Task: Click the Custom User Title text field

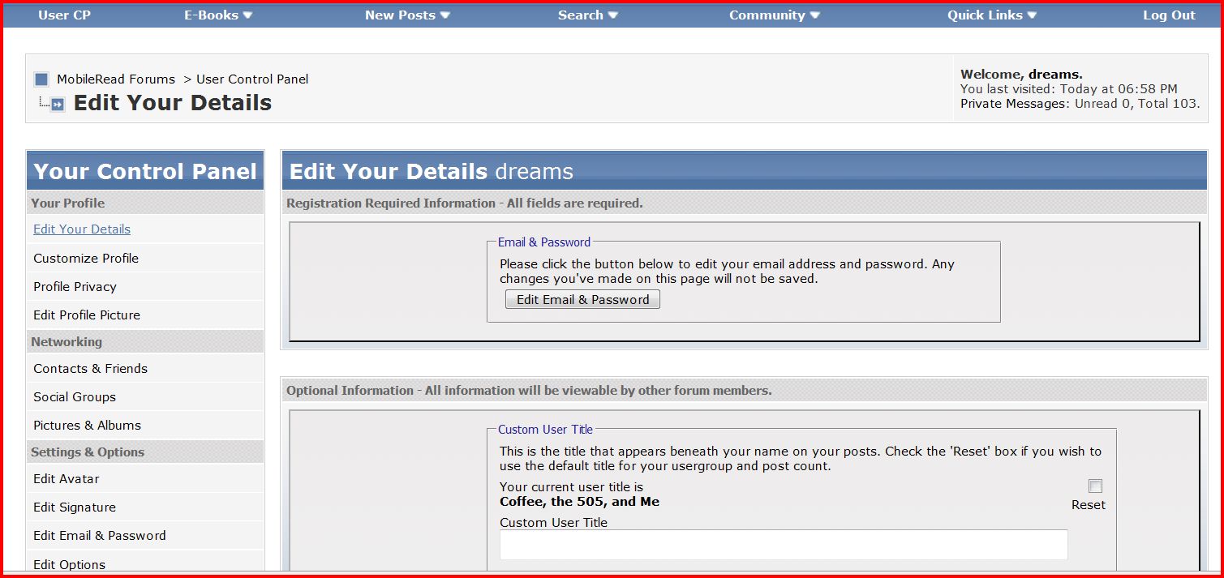Action: pos(784,545)
